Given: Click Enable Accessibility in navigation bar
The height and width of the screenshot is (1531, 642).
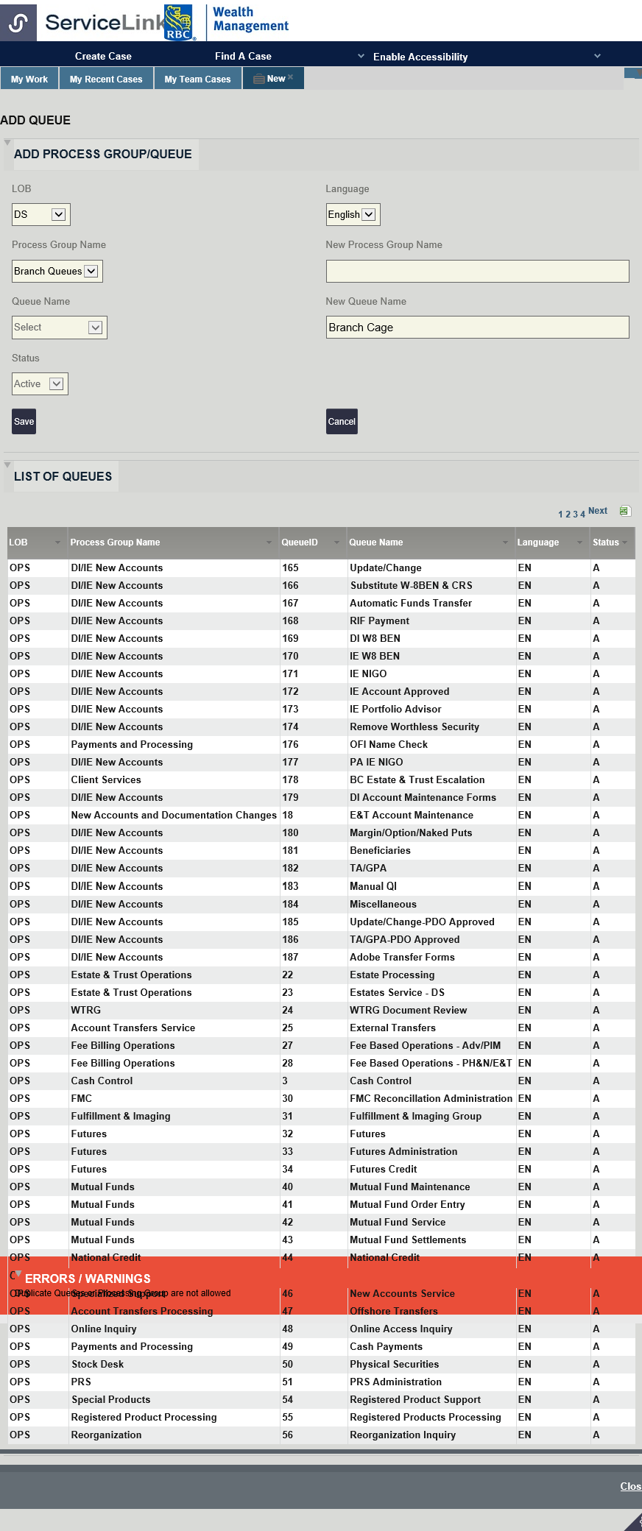Looking at the screenshot, I should (420, 57).
